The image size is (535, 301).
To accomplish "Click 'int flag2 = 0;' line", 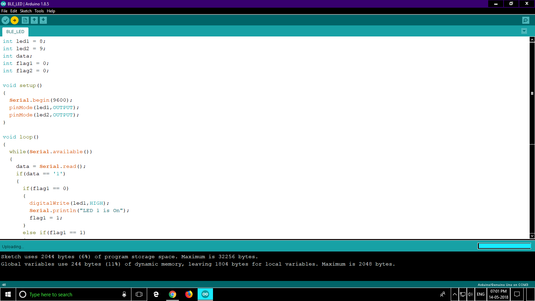I will pos(26,71).
